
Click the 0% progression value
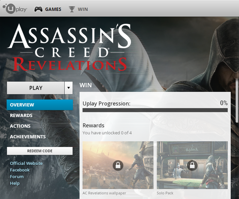pyautogui.click(x=224, y=103)
